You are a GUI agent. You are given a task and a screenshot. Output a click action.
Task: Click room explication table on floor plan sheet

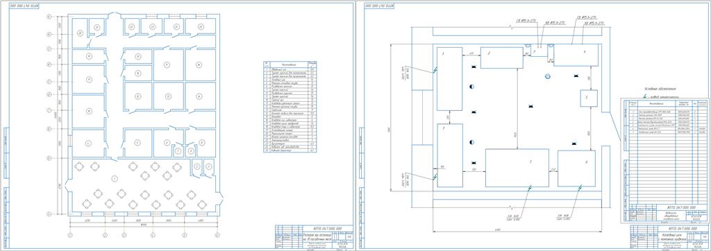coord(290,106)
